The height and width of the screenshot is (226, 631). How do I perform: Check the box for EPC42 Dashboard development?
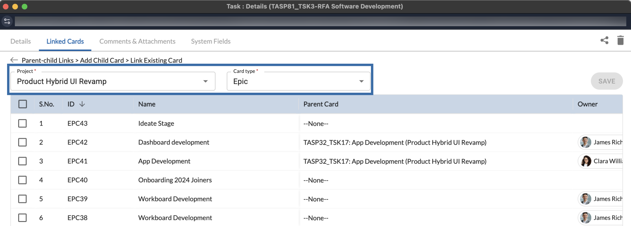[22, 142]
